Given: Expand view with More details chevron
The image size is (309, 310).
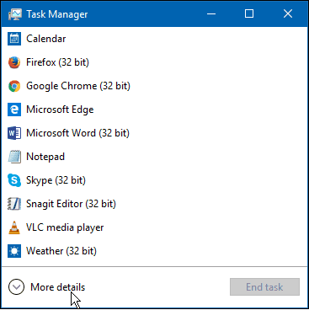Looking at the screenshot, I should [16, 286].
